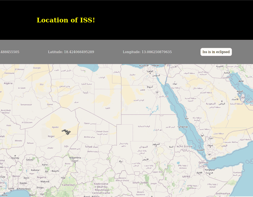Click the Tibesti region label
The width and height of the screenshot is (253, 197).
tap(87, 123)
